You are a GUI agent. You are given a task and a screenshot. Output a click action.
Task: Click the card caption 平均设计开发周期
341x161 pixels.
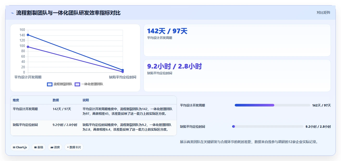point(160,38)
